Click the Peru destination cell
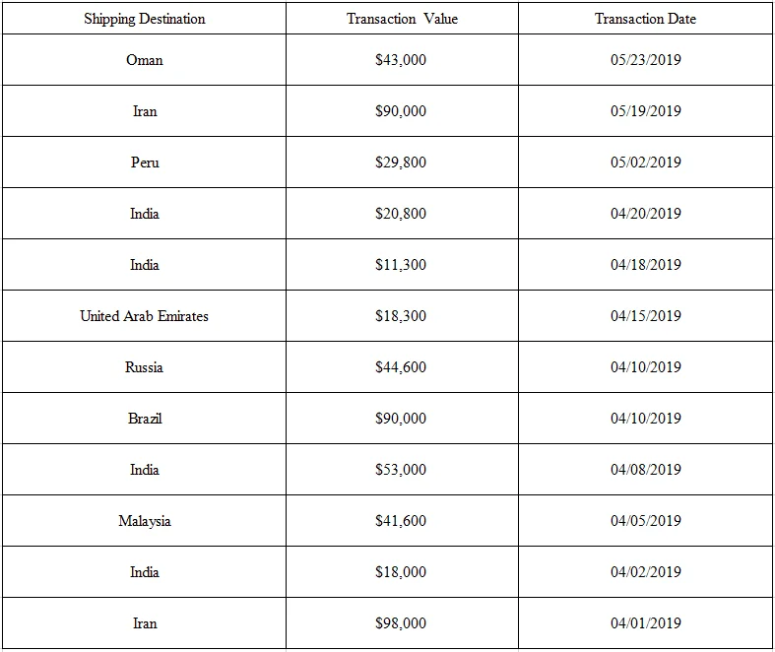775x652 pixels. [x=145, y=163]
